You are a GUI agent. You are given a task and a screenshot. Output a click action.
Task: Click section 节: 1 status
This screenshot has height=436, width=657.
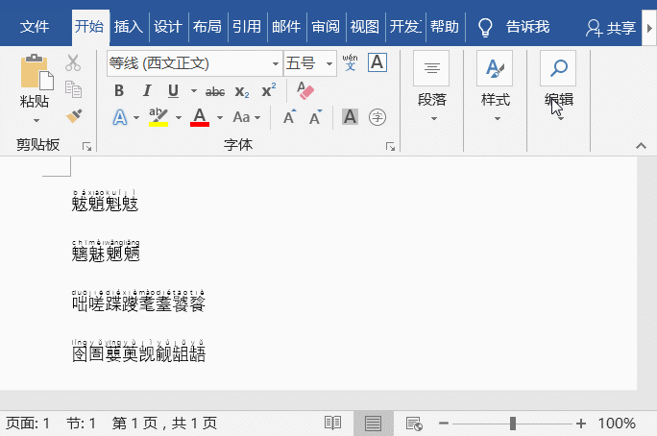pos(81,424)
